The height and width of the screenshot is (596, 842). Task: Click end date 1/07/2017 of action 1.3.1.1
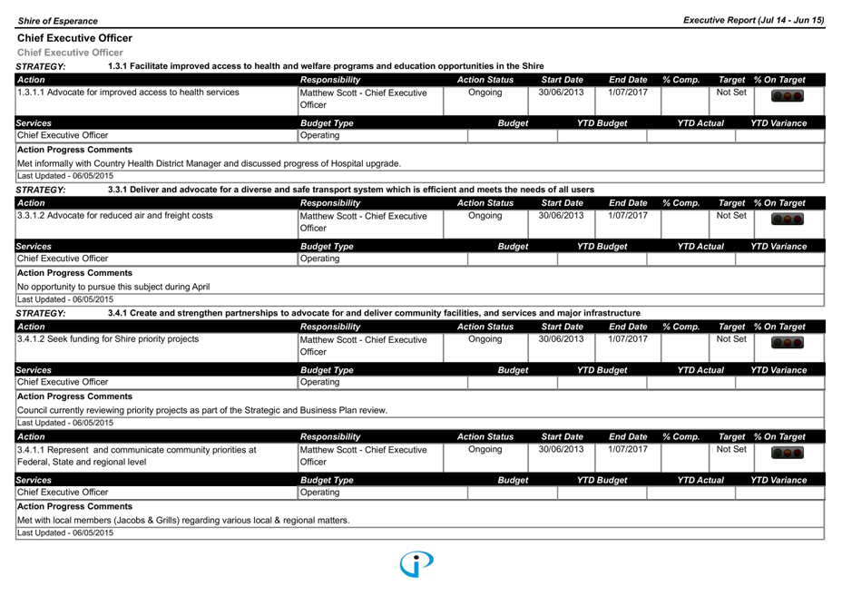pyautogui.click(x=628, y=93)
